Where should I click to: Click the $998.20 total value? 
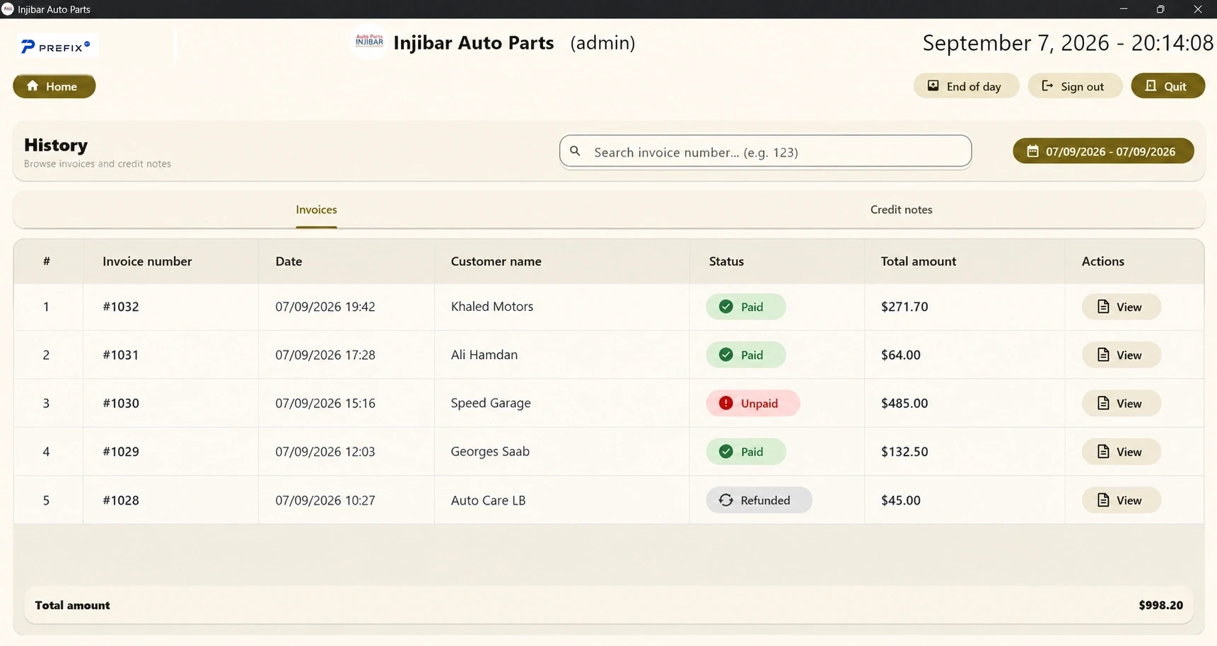point(1160,605)
